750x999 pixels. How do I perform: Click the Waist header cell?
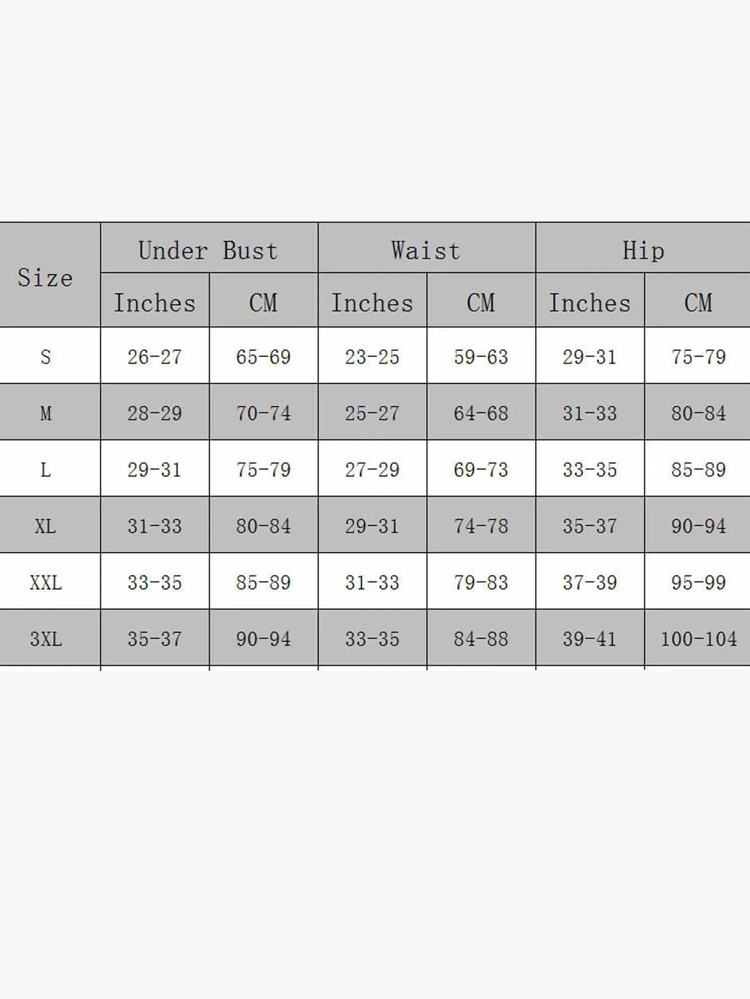(426, 250)
